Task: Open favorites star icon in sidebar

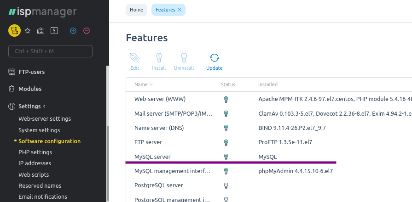Action: point(27,31)
